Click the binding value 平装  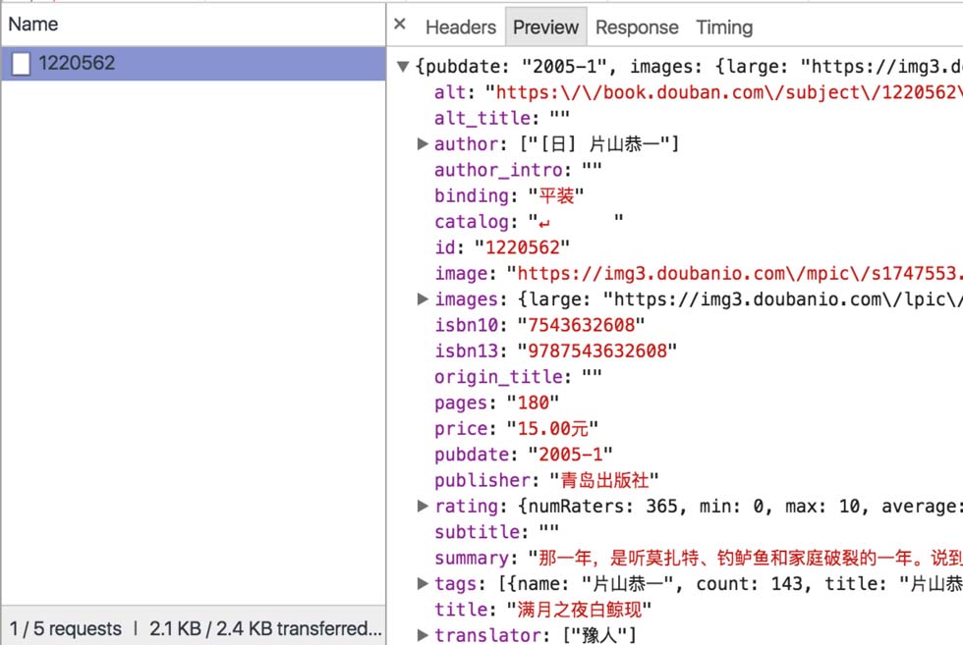556,195
